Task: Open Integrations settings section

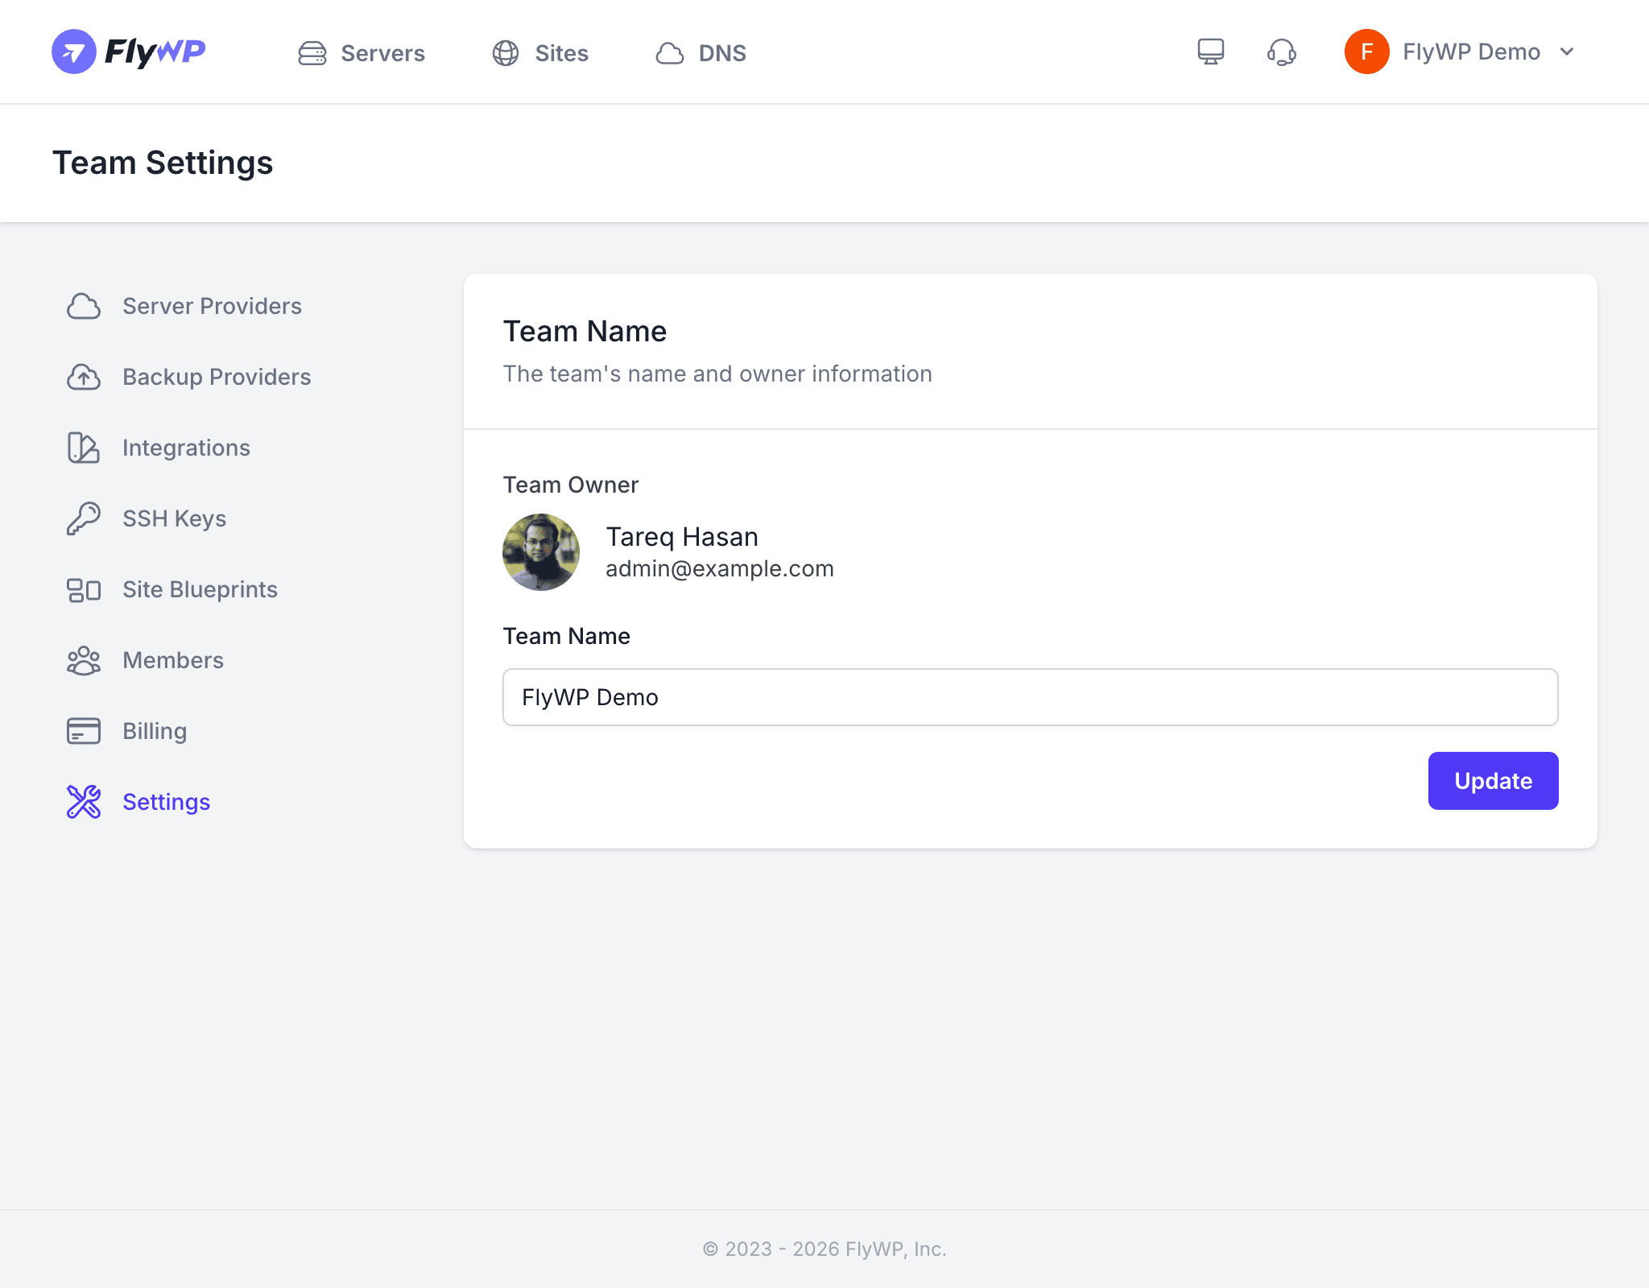Action: pyautogui.click(x=186, y=448)
